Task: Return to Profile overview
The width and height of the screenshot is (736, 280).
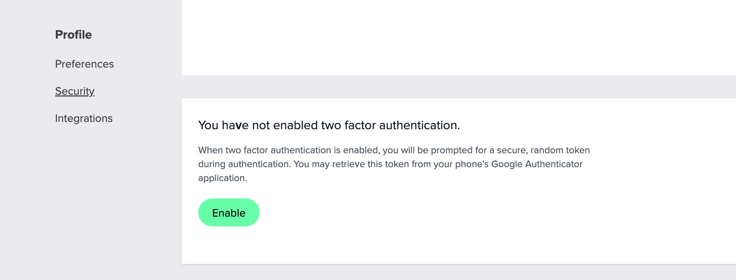Action: pos(73,34)
